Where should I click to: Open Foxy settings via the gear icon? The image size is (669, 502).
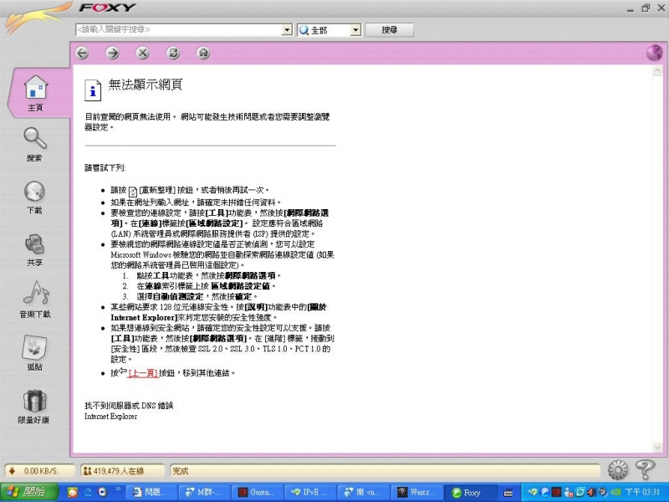click(x=617, y=470)
